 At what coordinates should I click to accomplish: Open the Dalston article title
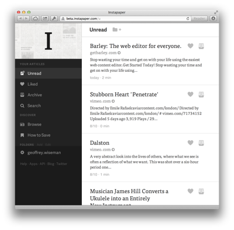(x=99, y=143)
